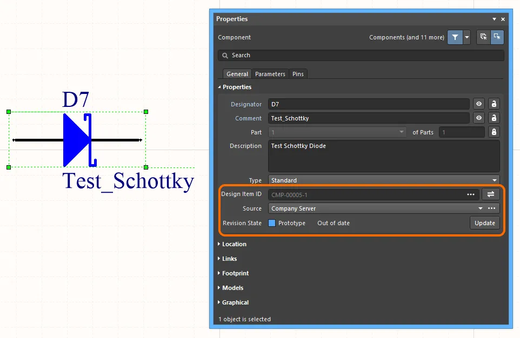Click the Prototype revision state color swatch
Screen dimensions: 520x338
click(271, 223)
